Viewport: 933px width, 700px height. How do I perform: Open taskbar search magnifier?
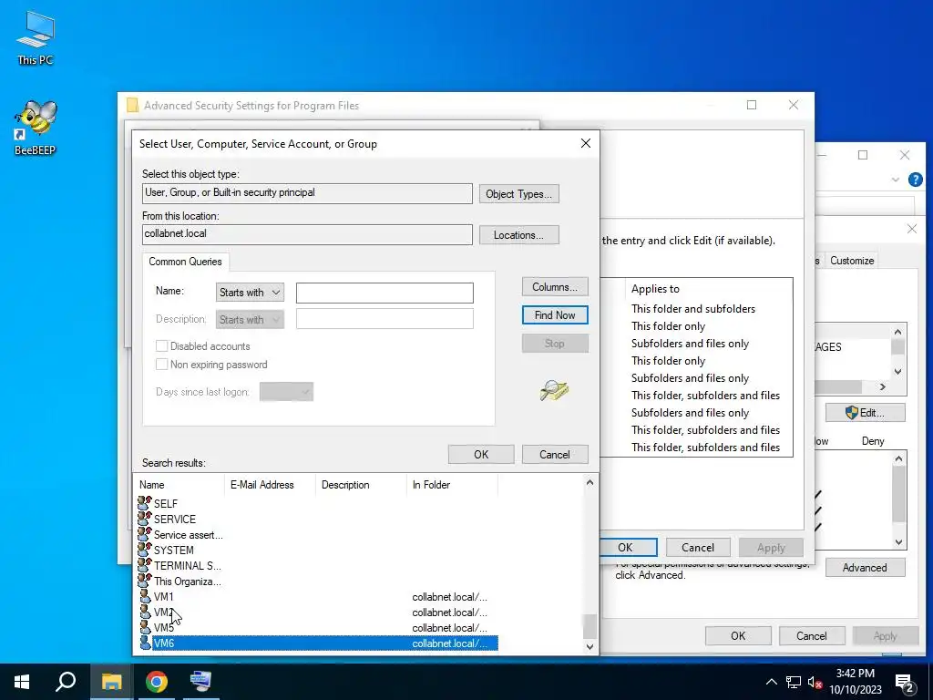coord(66,682)
